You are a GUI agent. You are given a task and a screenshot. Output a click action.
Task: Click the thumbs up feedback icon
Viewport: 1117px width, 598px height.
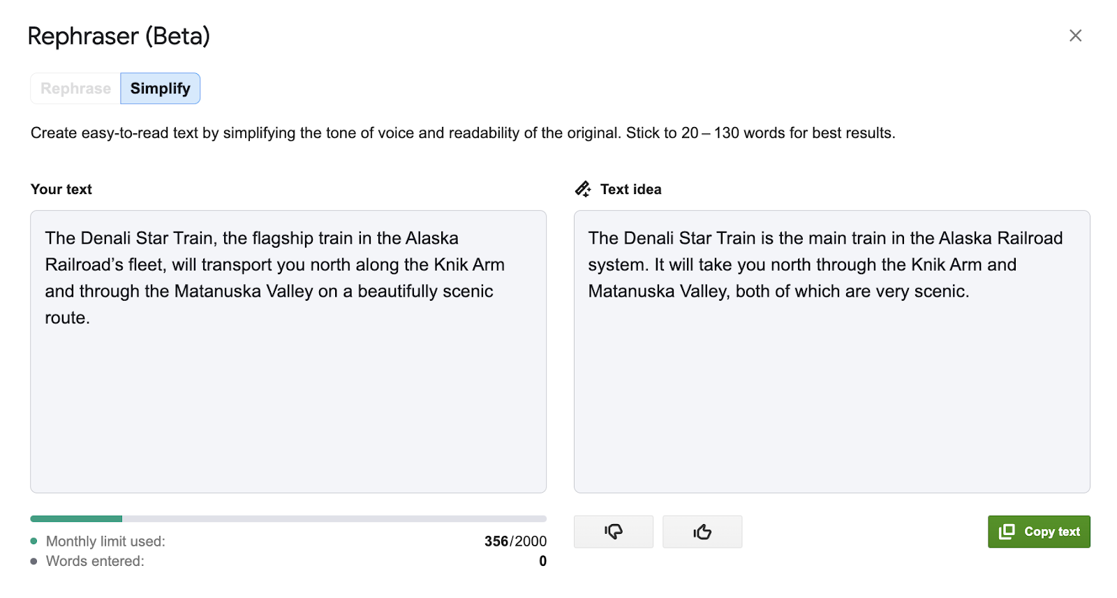[x=702, y=532]
